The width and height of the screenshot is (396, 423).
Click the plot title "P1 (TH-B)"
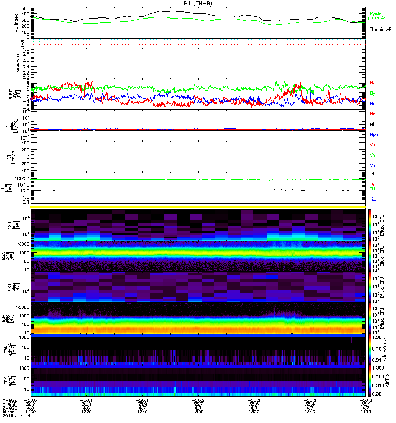point(198,3)
